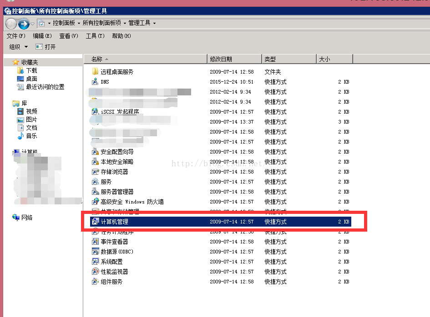Viewport: 430px width, 317px height.
Task: Sort by the 类型 column header
Action: [289, 59]
